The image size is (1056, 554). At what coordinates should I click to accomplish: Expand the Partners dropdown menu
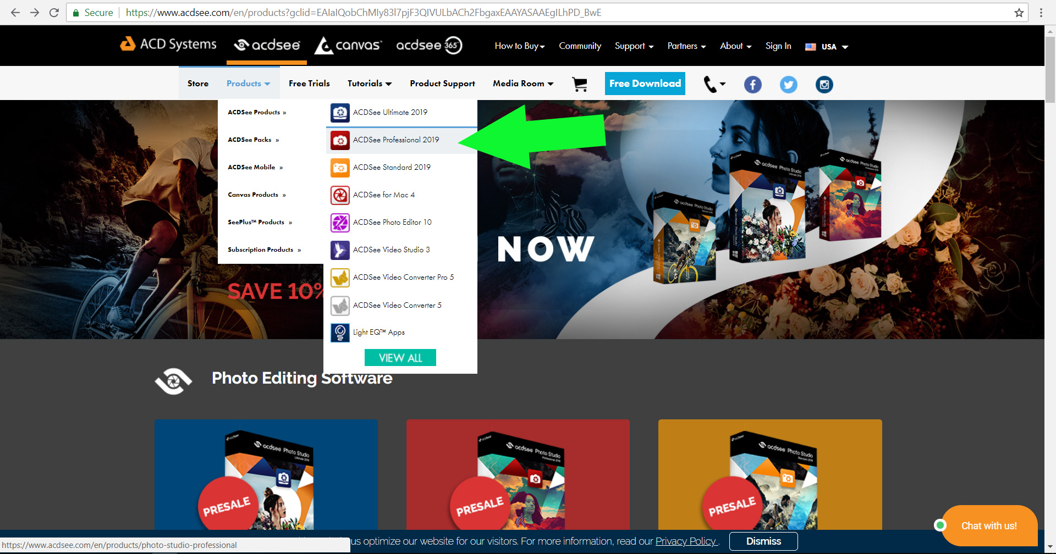point(686,46)
